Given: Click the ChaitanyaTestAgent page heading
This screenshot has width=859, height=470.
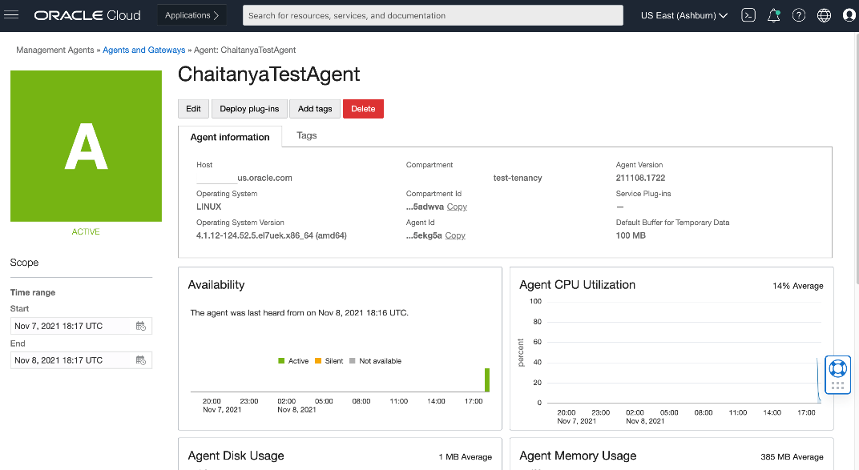Looking at the screenshot, I should tap(269, 74).
